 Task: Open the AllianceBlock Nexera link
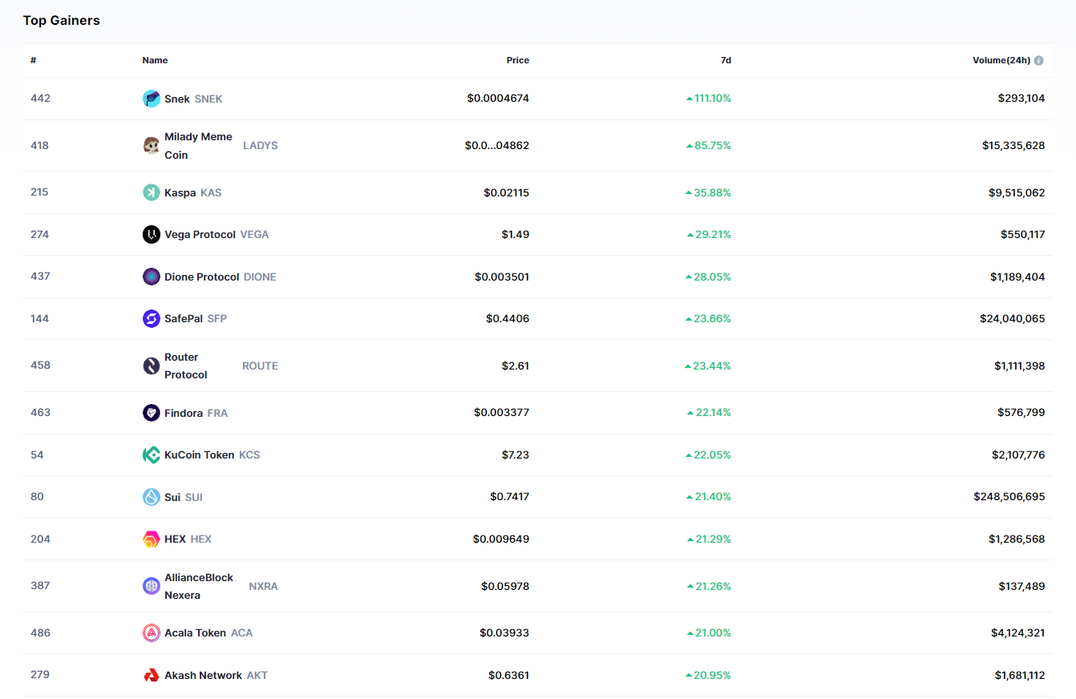(x=198, y=586)
